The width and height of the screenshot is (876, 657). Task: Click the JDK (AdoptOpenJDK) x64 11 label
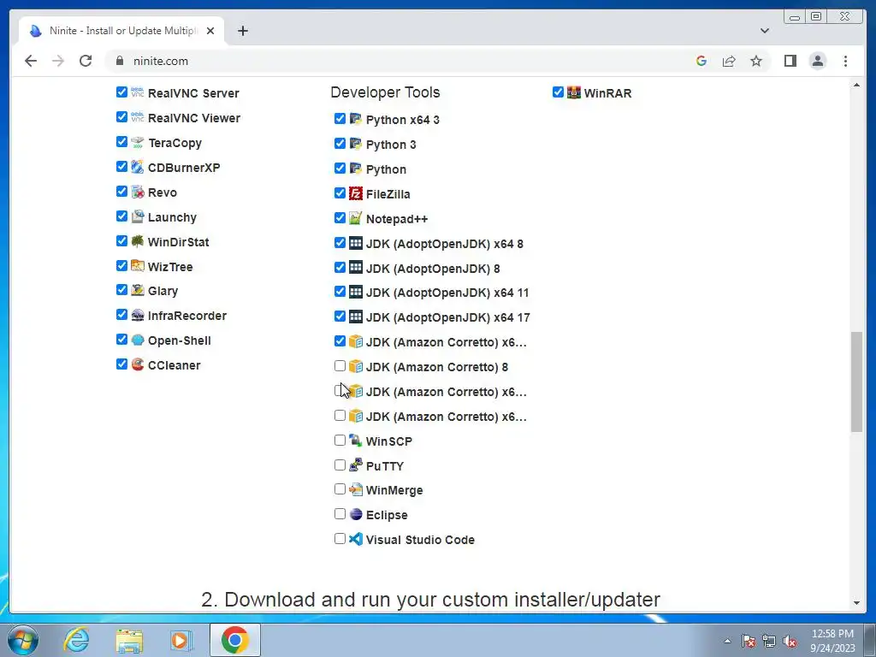click(447, 293)
